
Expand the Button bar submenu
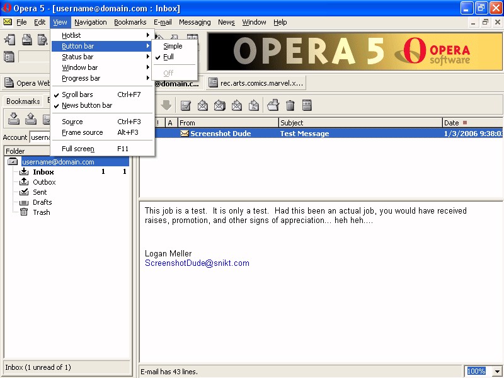click(103, 46)
